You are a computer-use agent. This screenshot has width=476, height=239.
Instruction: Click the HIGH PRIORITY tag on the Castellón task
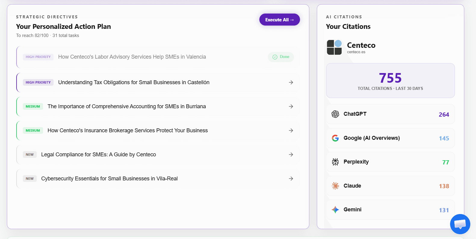click(x=38, y=82)
